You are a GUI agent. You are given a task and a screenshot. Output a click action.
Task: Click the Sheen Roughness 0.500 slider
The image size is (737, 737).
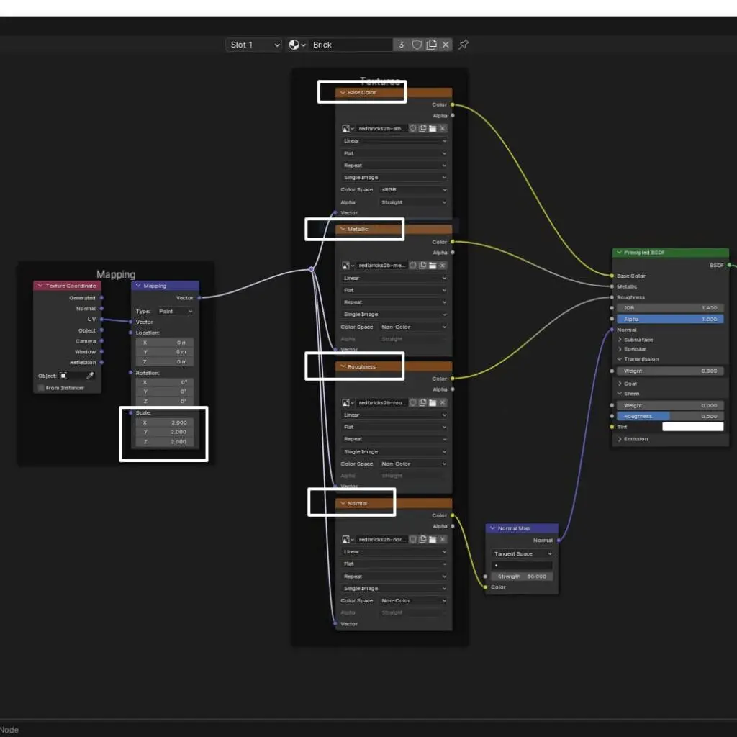point(670,417)
